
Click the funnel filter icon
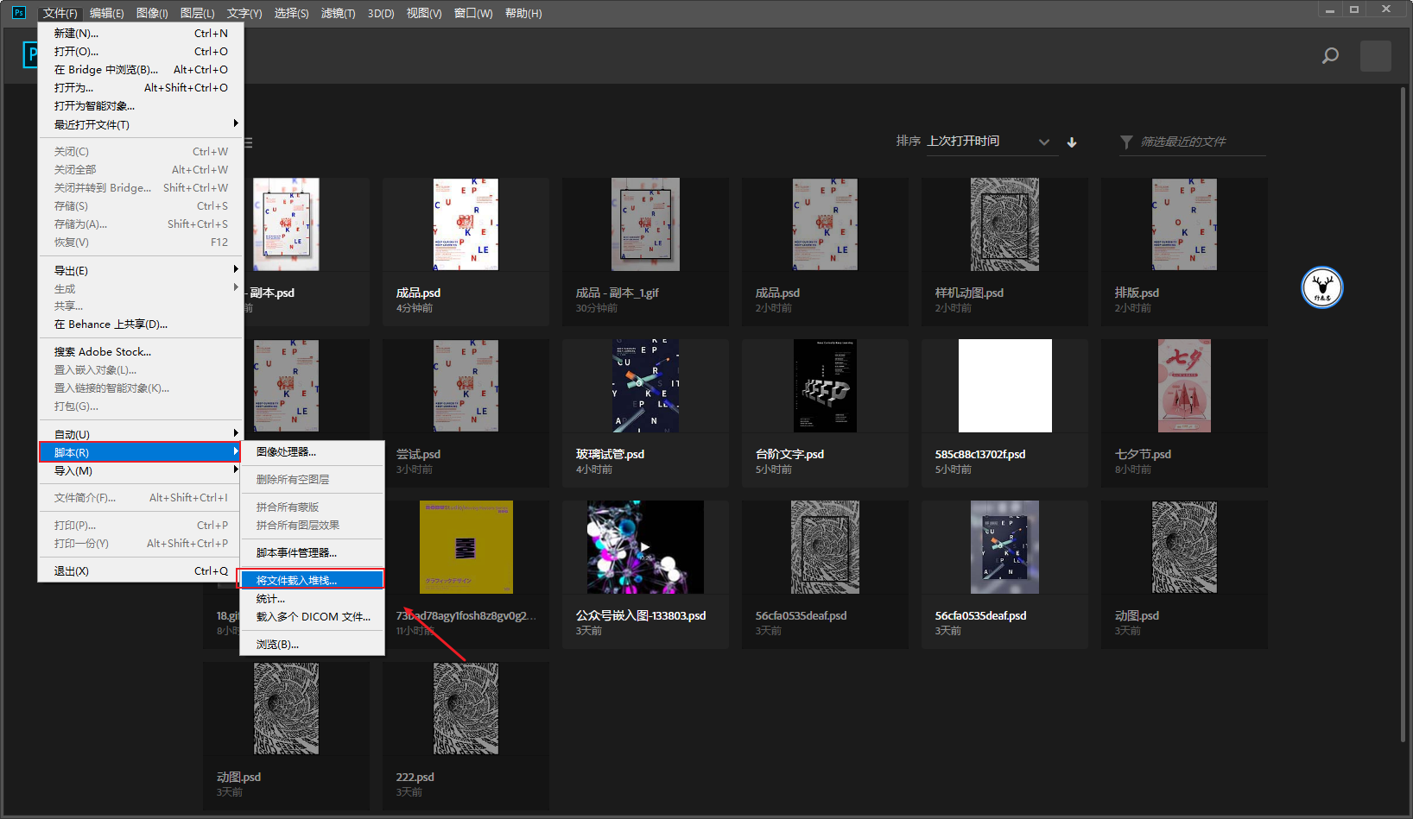point(1126,142)
